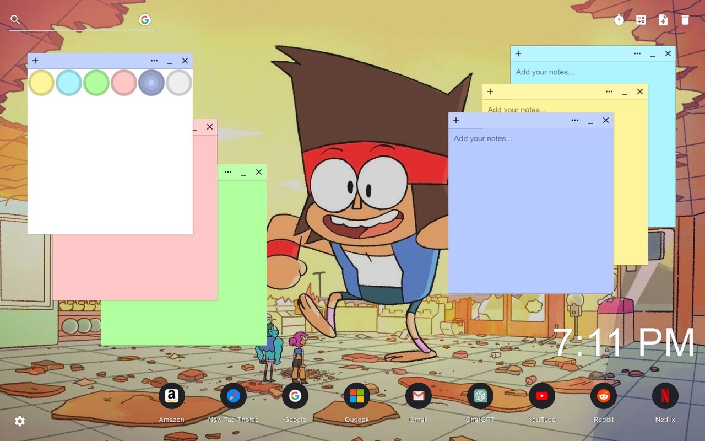Launch the New Tab Theme shortcut
705x441 pixels.
[x=234, y=396]
